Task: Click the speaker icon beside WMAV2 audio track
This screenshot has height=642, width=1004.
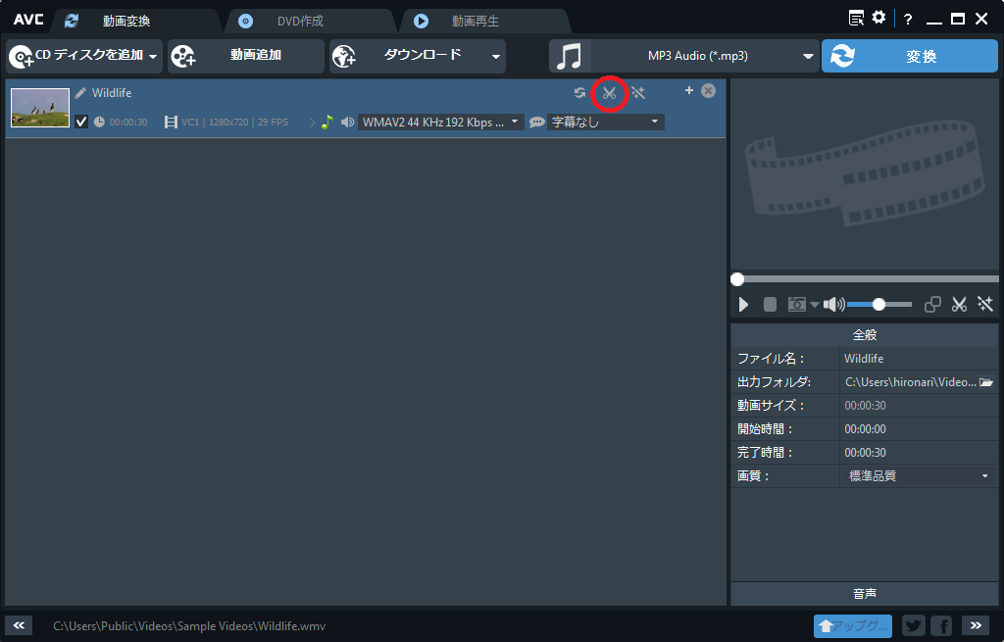Action: tap(347, 122)
